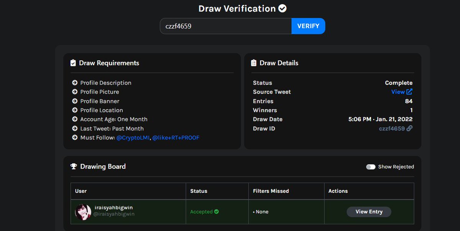Click the Draw Details clipboard icon
460x231 pixels.
point(254,63)
